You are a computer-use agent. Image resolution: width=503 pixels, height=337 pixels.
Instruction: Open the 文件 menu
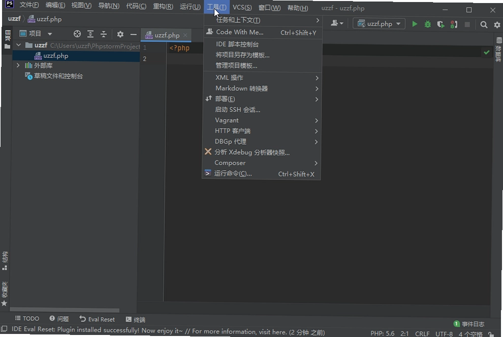(29, 5)
